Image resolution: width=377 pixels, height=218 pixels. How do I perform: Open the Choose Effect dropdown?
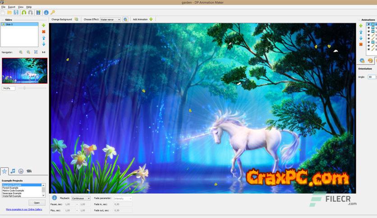[110, 20]
